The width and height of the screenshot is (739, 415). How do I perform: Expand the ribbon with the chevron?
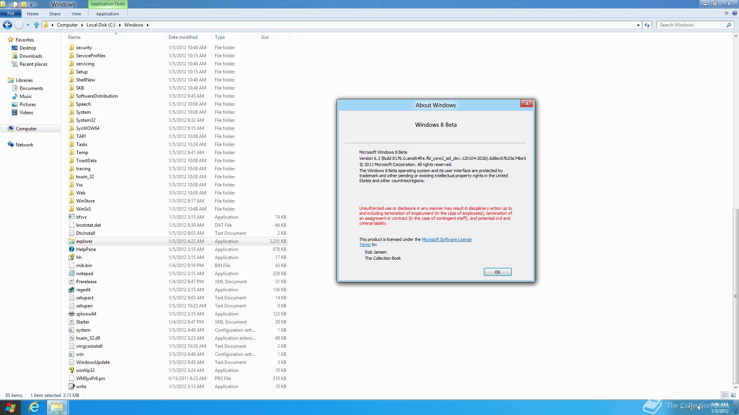[726, 13]
